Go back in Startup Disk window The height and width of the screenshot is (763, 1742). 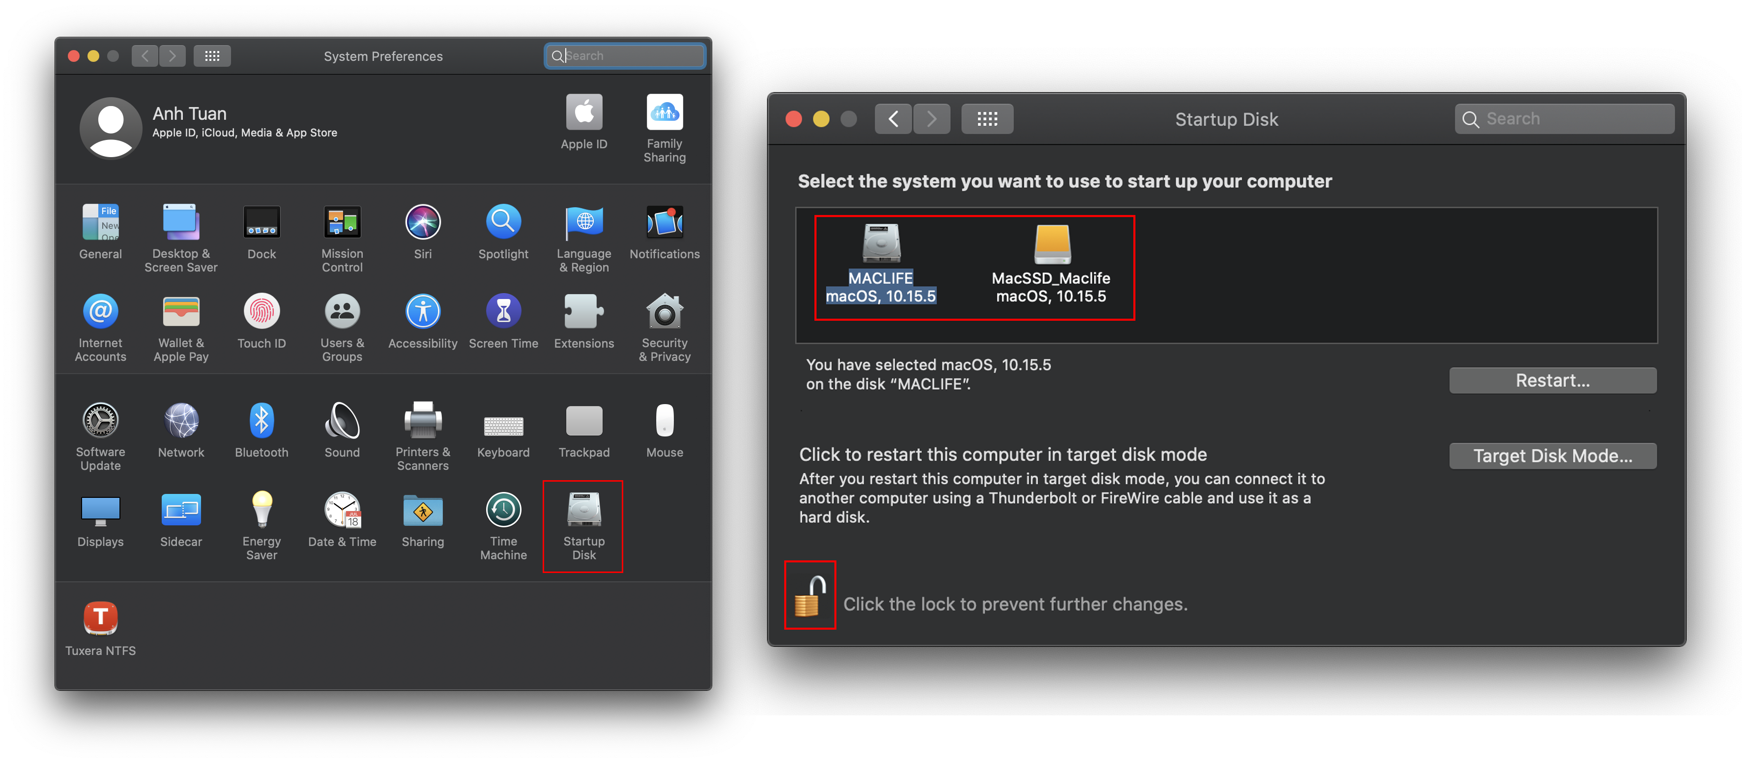tap(893, 119)
